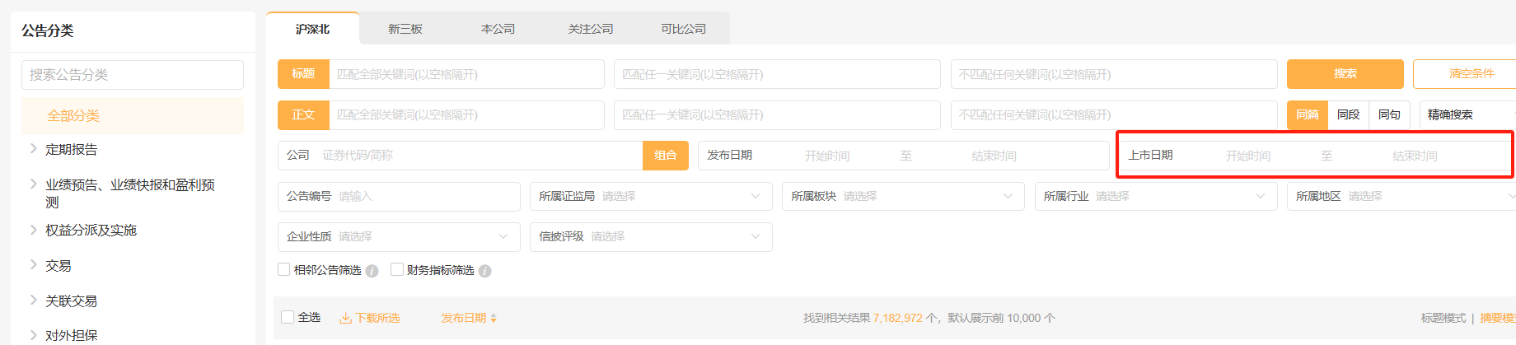The height and width of the screenshot is (345, 1516).
Task: Click 上市日期 开始时间 field
Action: coord(1248,156)
